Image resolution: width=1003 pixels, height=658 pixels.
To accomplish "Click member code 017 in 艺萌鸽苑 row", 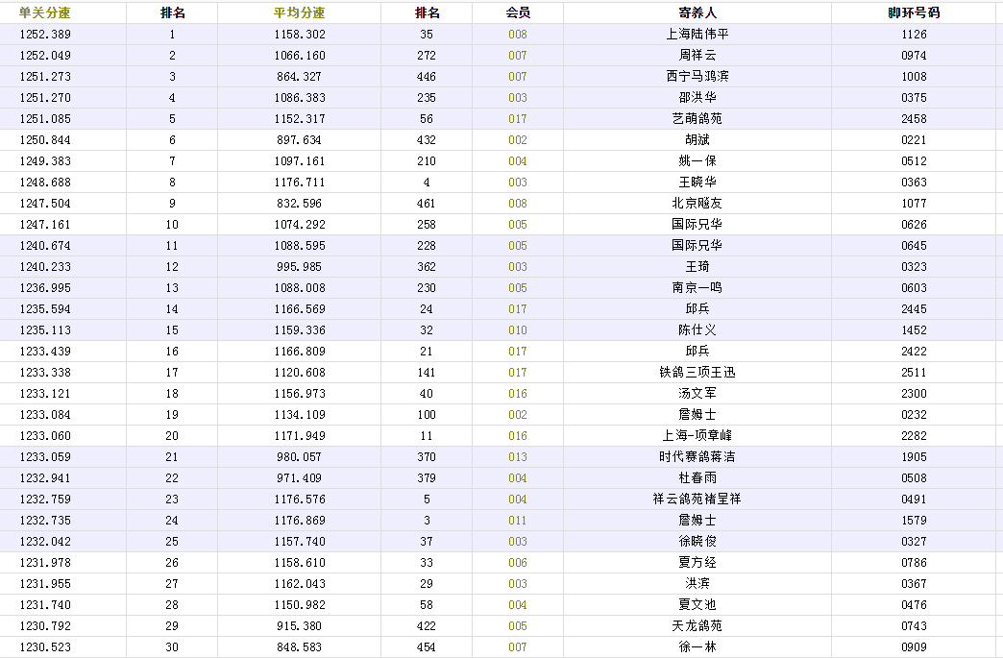I will 518,119.
